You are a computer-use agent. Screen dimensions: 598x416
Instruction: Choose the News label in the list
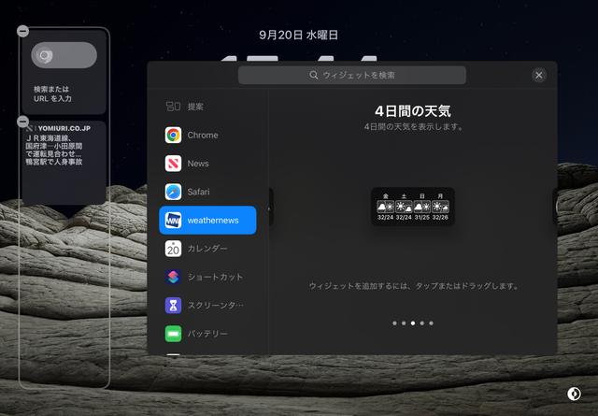(198, 164)
